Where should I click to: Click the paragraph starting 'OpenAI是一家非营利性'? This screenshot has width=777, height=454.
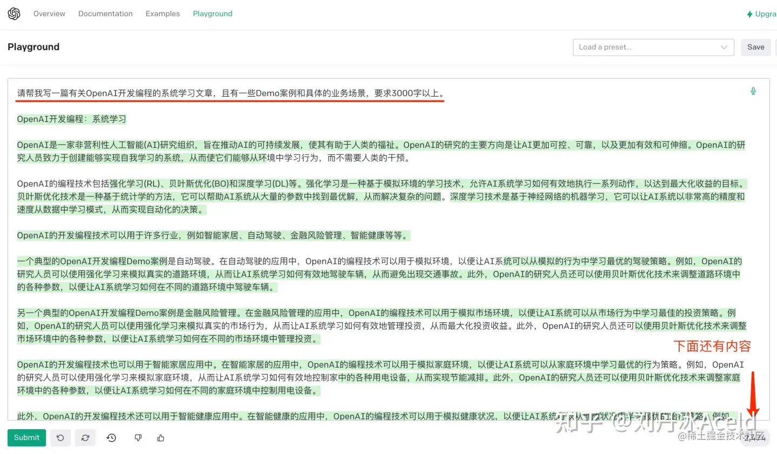click(x=381, y=152)
